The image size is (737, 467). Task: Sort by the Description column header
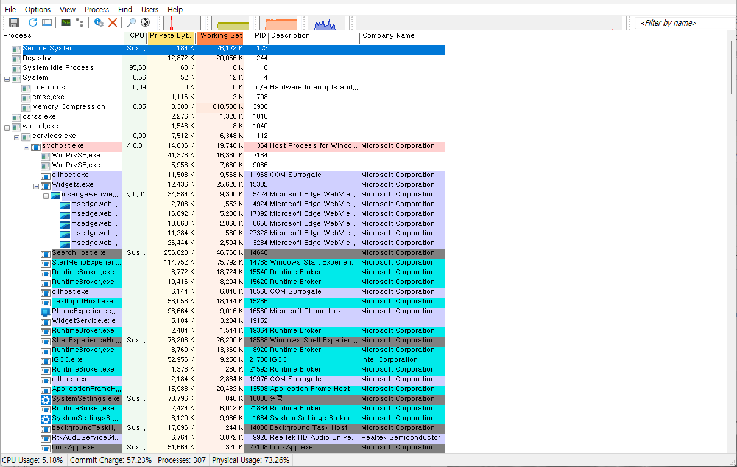tap(314, 36)
